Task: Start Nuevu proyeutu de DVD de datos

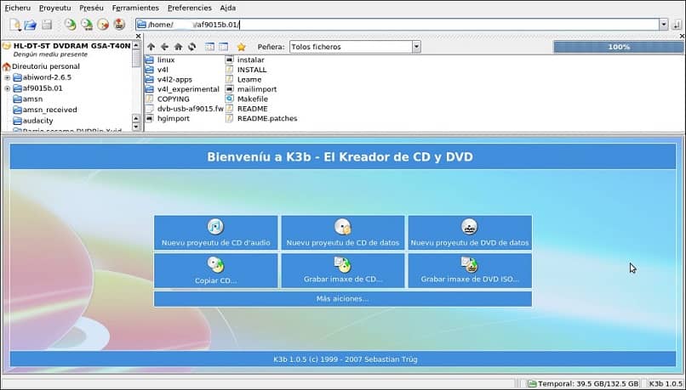Action: pos(470,233)
